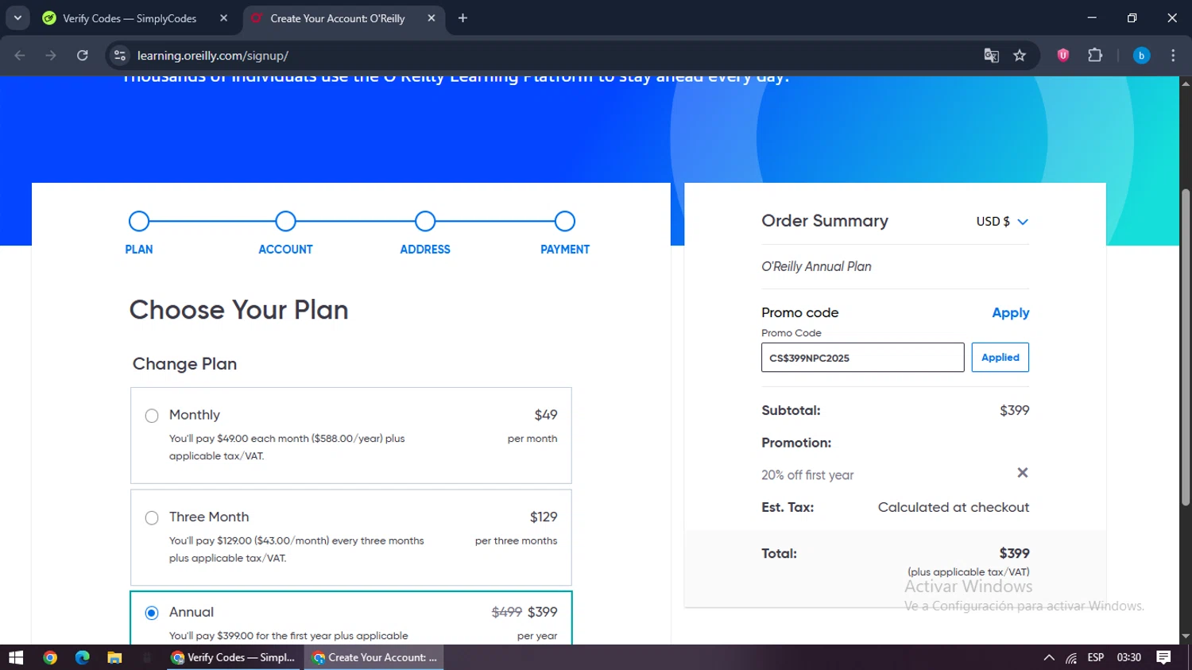Click the Calculated at checkout text
The image size is (1192, 670).
click(954, 507)
